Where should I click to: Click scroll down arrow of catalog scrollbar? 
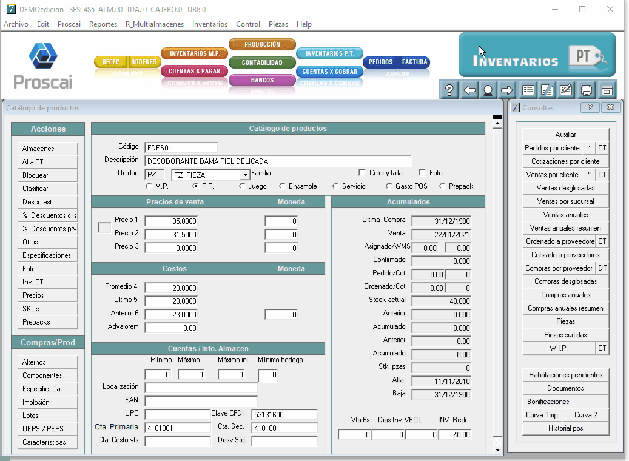(x=497, y=449)
